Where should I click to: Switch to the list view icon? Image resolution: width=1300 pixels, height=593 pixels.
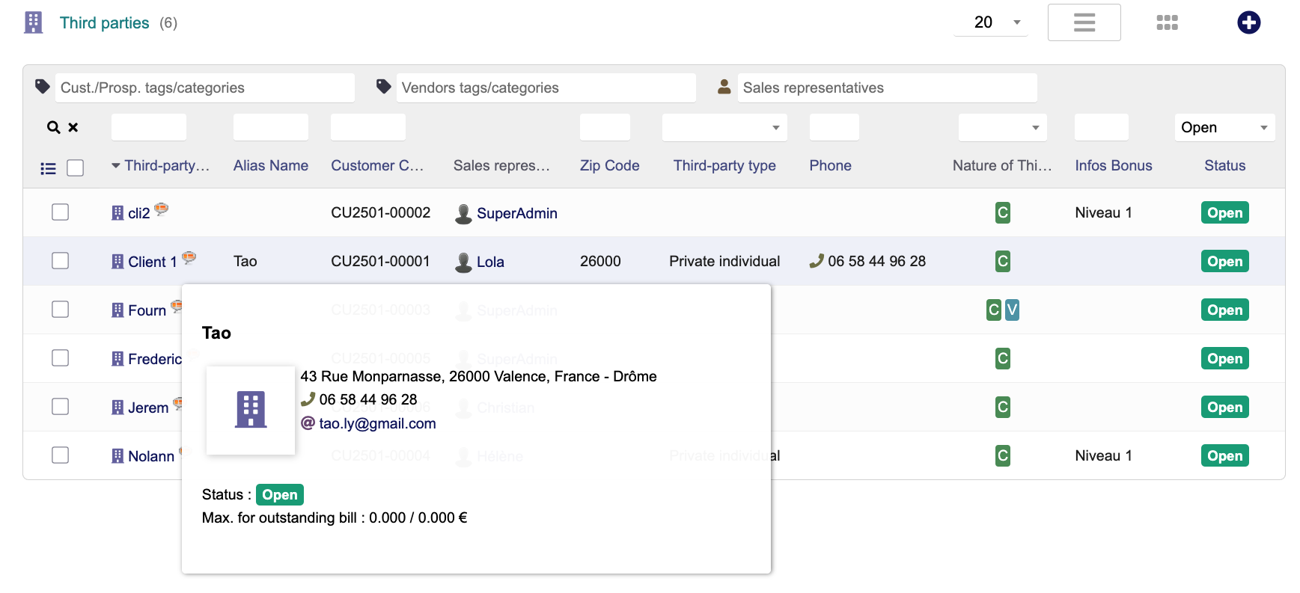(1084, 22)
